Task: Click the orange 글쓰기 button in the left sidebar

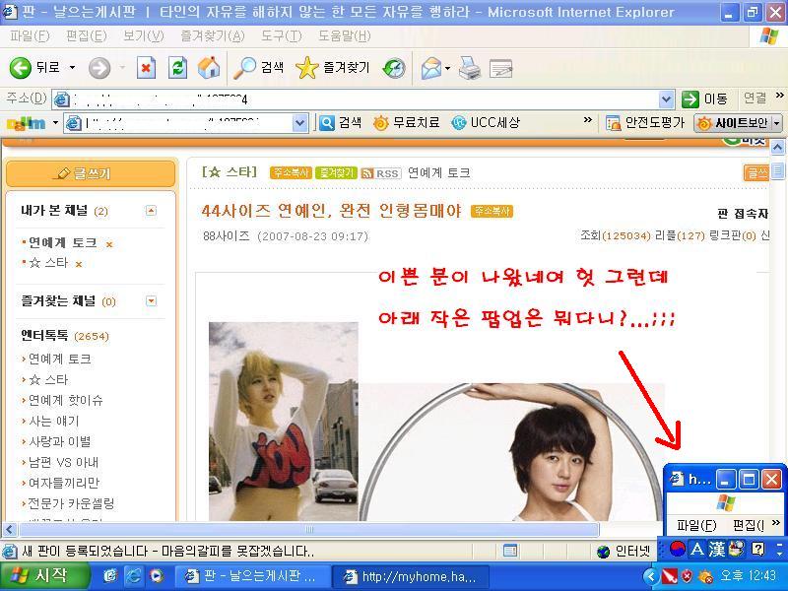Action: click(91, 174)
